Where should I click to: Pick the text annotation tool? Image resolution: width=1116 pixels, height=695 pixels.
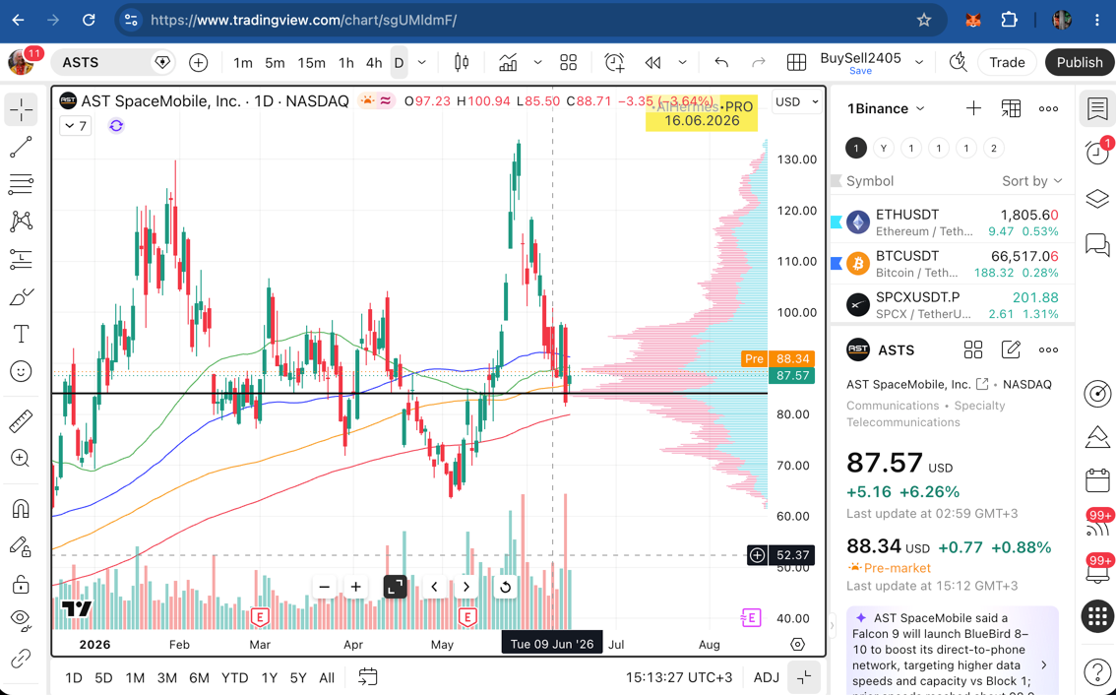coord(21,334)
